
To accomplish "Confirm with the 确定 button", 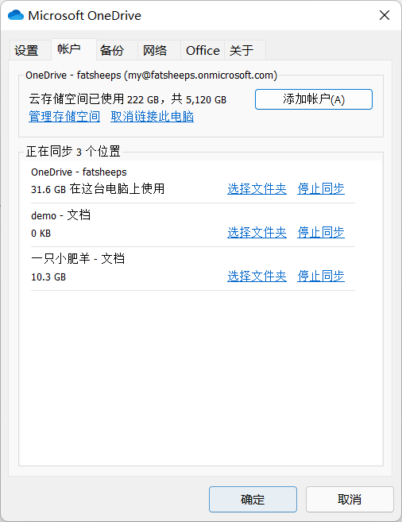I will pyautogui.click(x=253, y=500).
